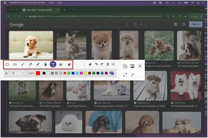Pick the purple color swatch

click(x=106, y=73)
